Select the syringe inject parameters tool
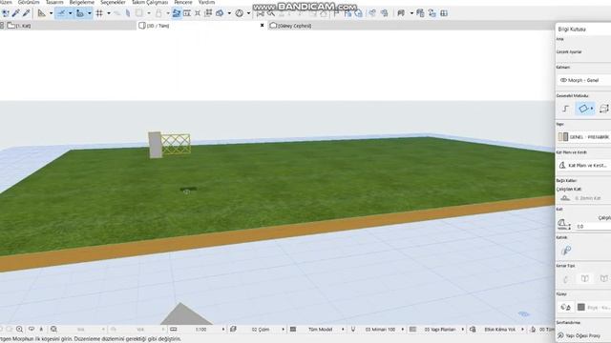 click(26, 13)
